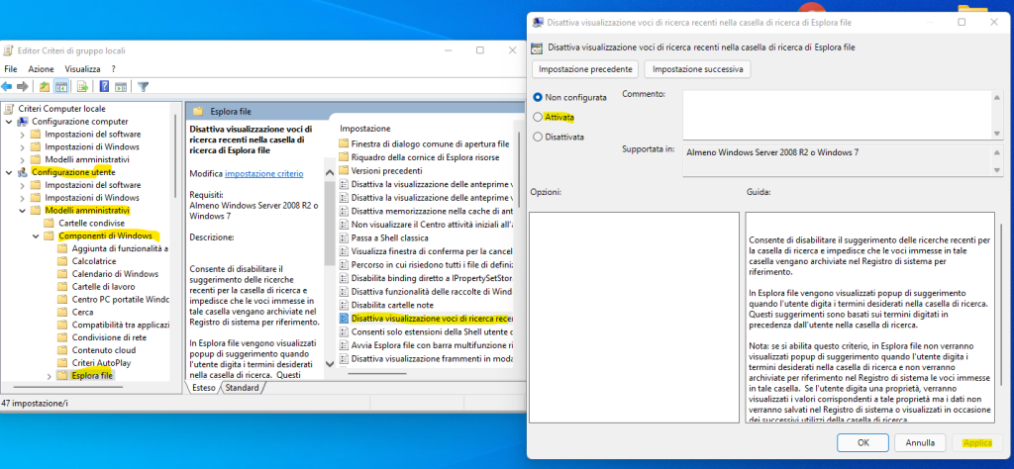Expand the Esplora file tree folder
The image size is (1014, 469).
(49, 376)
